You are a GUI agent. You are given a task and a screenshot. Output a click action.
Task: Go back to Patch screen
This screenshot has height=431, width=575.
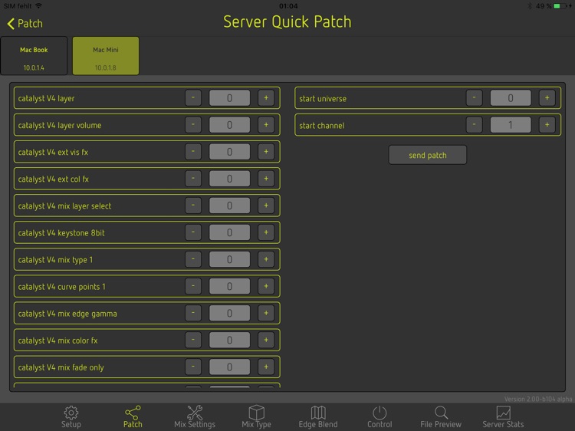click(25, 24)
